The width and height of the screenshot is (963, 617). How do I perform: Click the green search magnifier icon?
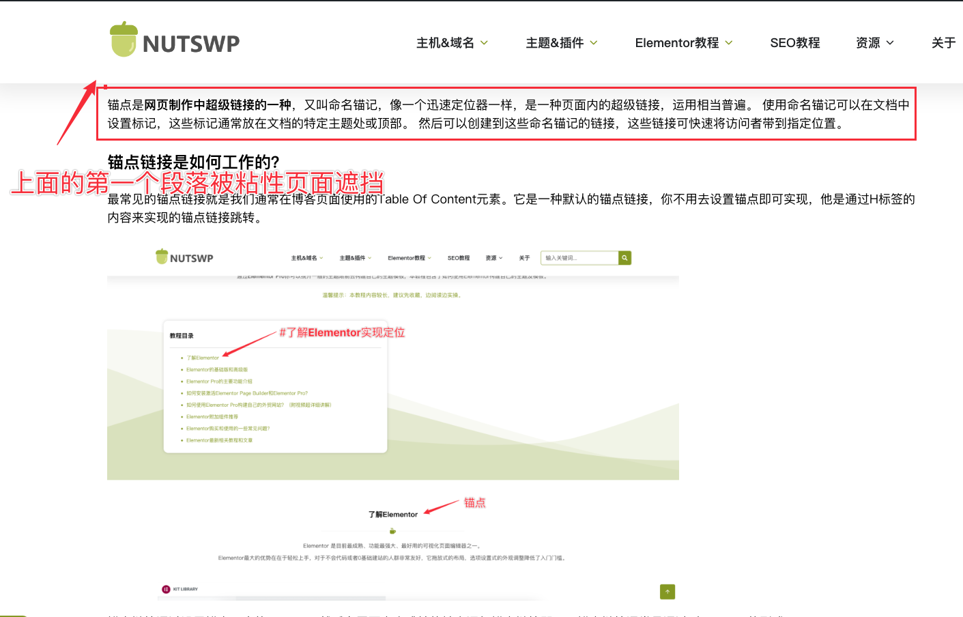624,258
